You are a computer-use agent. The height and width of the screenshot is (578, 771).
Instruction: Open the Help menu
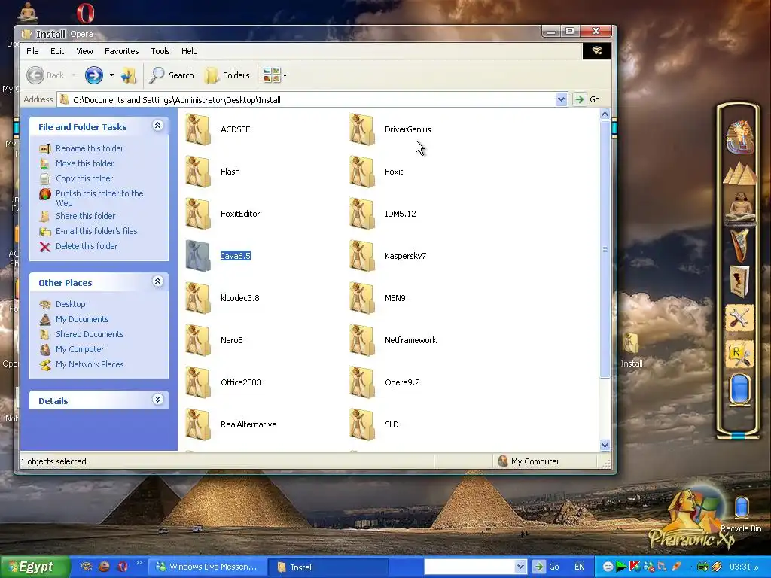[x=189, y=51]
